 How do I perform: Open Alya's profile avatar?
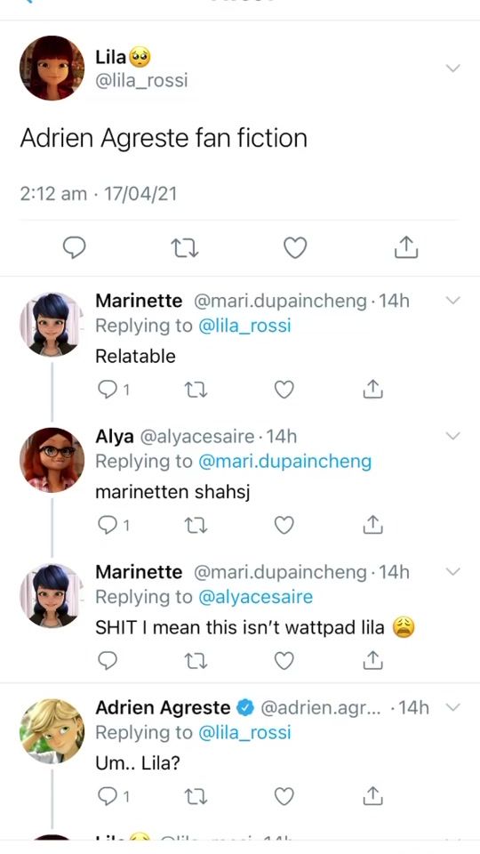pos(52,460)
